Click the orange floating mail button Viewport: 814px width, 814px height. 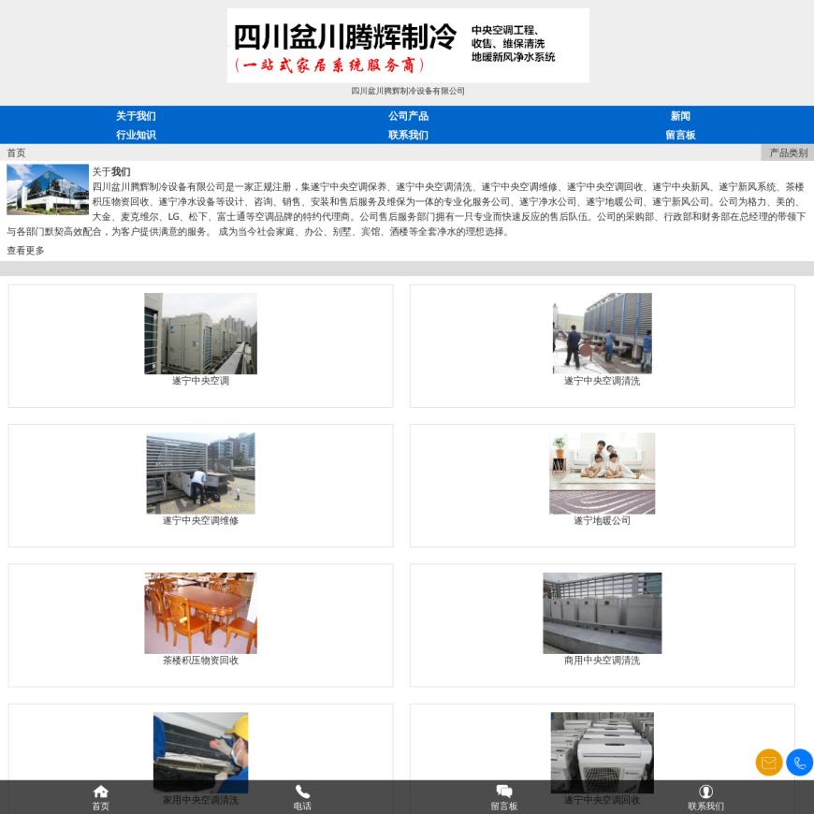point(769,763)
